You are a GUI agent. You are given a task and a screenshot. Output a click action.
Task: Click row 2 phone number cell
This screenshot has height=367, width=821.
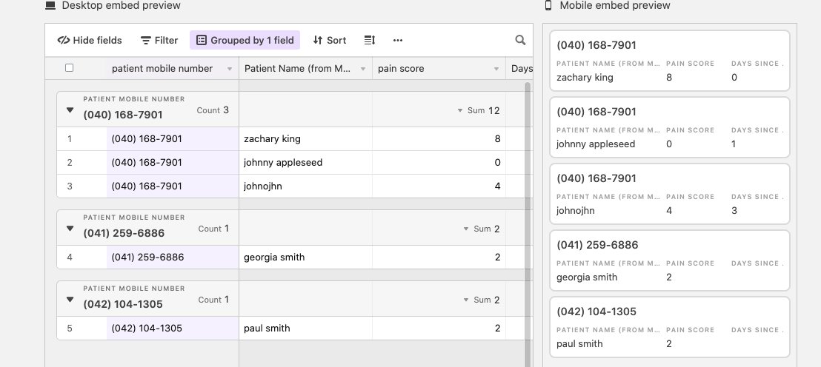click(x=173, y=163)
